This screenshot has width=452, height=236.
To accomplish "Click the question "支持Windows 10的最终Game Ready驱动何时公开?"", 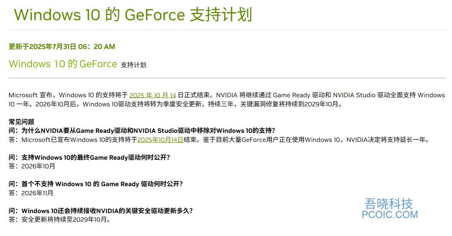I will click(x=89, y=157).
